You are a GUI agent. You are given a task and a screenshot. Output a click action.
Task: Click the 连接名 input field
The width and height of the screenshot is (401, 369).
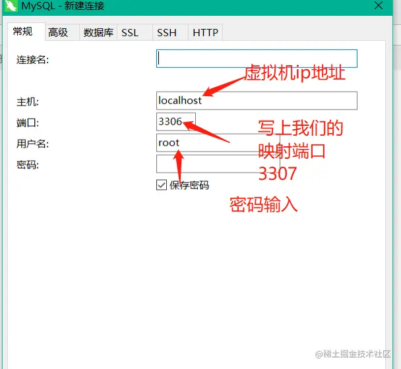(x=257, y=59)
